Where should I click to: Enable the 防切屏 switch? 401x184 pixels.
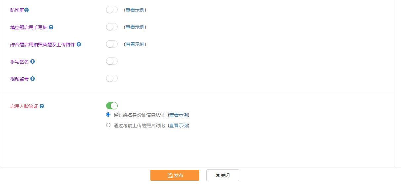(x=112, y=10)
